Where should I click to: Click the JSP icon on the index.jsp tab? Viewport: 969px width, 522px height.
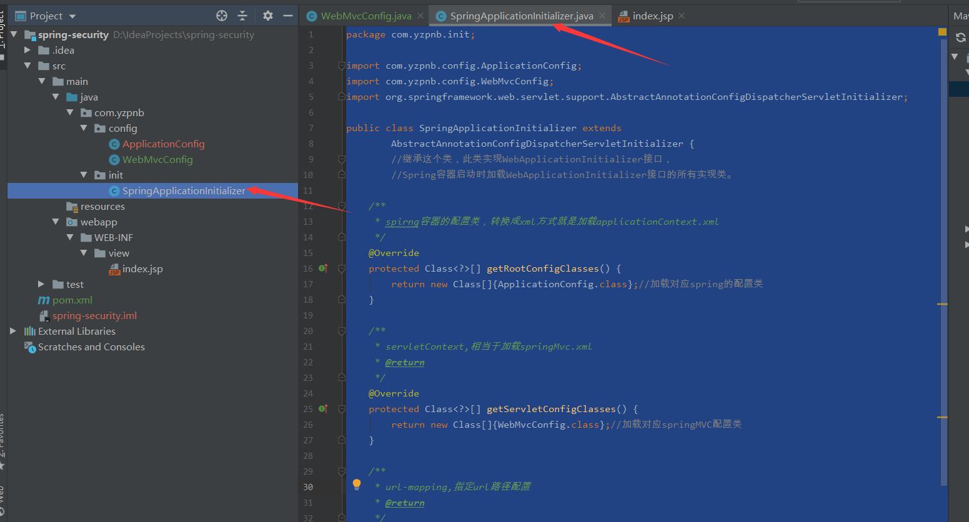623,15
